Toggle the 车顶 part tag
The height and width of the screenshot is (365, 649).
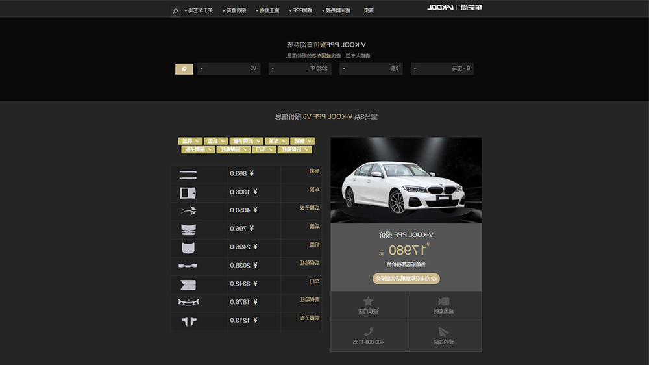277,141
